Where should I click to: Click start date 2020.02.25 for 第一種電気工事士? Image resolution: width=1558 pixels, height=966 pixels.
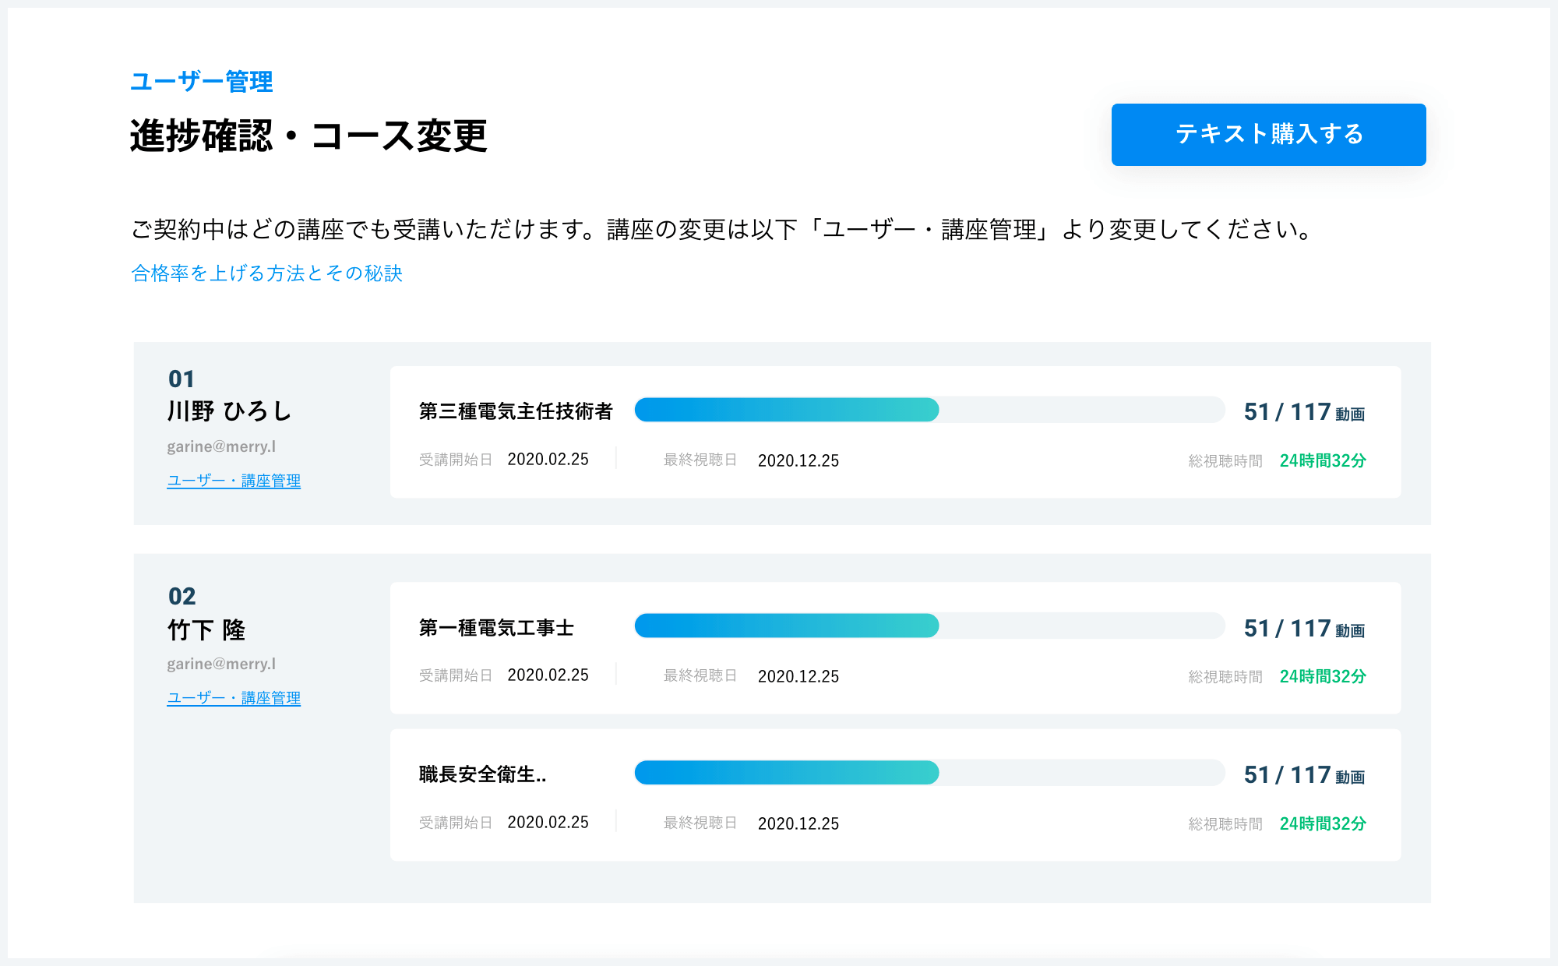[x=548, y=675]
